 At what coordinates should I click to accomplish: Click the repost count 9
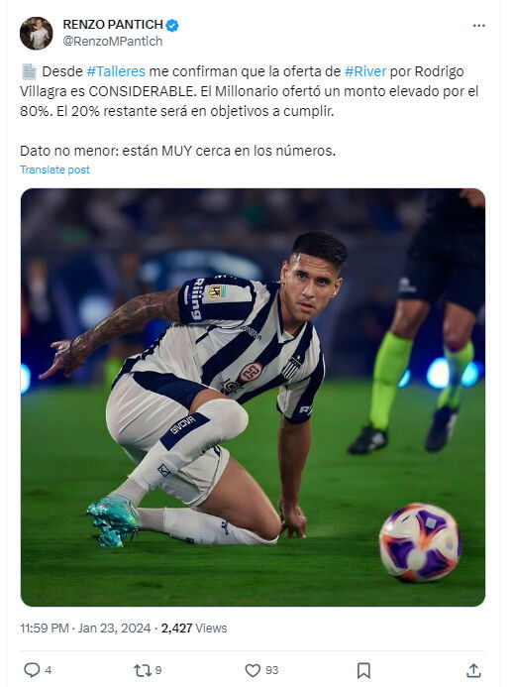tap(158, 670)
